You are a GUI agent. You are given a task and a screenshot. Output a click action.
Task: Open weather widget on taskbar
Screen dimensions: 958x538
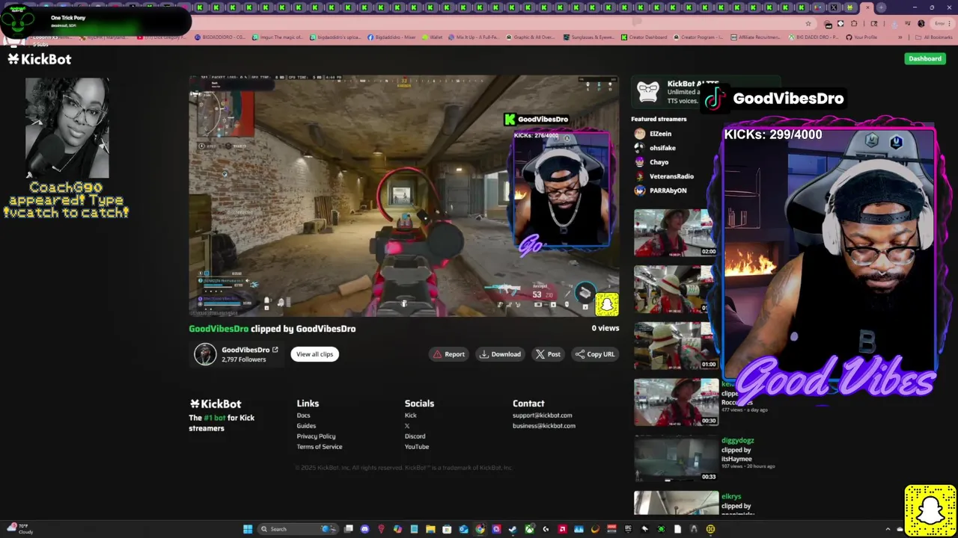[x=19, y=528]
